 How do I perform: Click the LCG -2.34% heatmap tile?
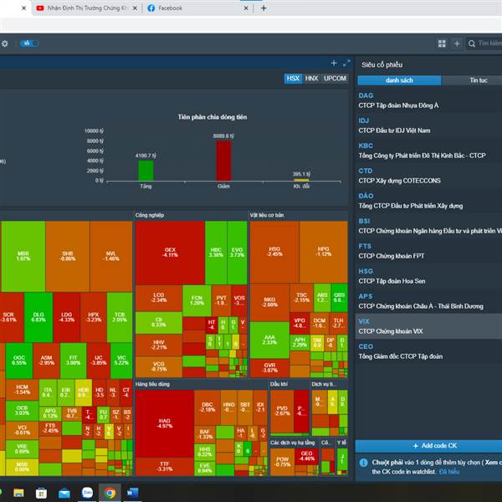[159, 298]
